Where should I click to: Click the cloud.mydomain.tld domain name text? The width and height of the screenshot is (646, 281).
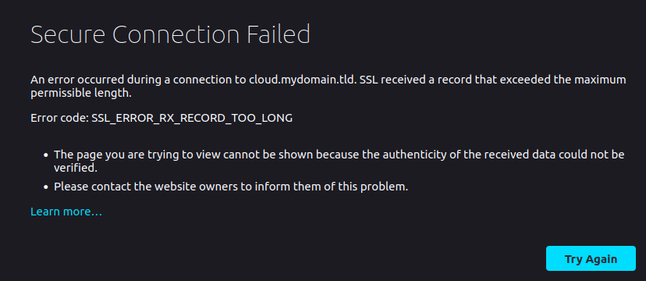303,80
